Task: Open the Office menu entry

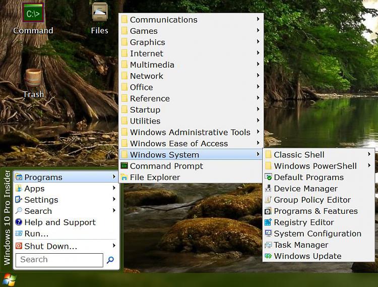Action: (x=191, y=87)
